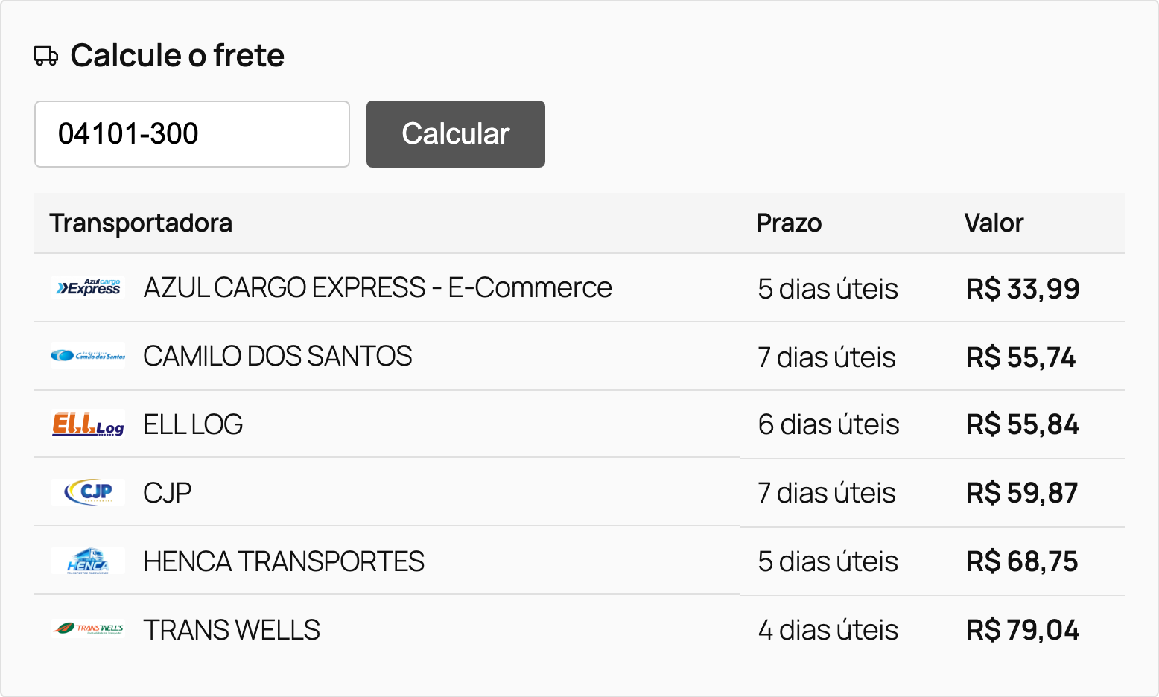Image resolution: width=1159 pixels, height=697 pixels.
Task: Click the delivery truck icon beside Calcule o frete
Action: [x=46, y=56]
